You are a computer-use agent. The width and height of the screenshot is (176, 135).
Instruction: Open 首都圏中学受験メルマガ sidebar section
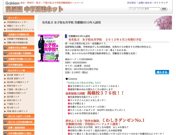pyautogui.click(x=19, y=59)
